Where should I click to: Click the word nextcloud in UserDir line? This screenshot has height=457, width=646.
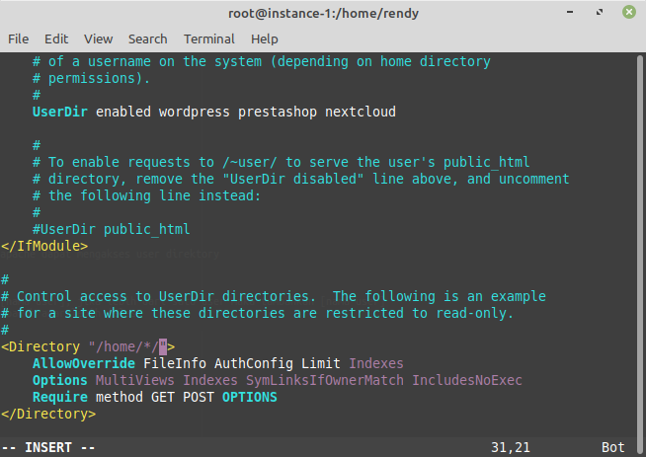(361, 112)
